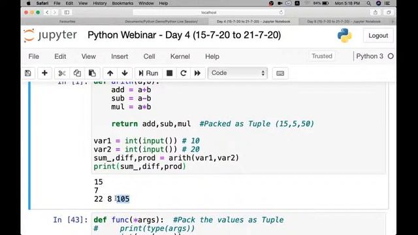The height and width of the screenshot is (235, 418).
Task: Cut selected cells with the scissors icon
Action: (62, 73)
